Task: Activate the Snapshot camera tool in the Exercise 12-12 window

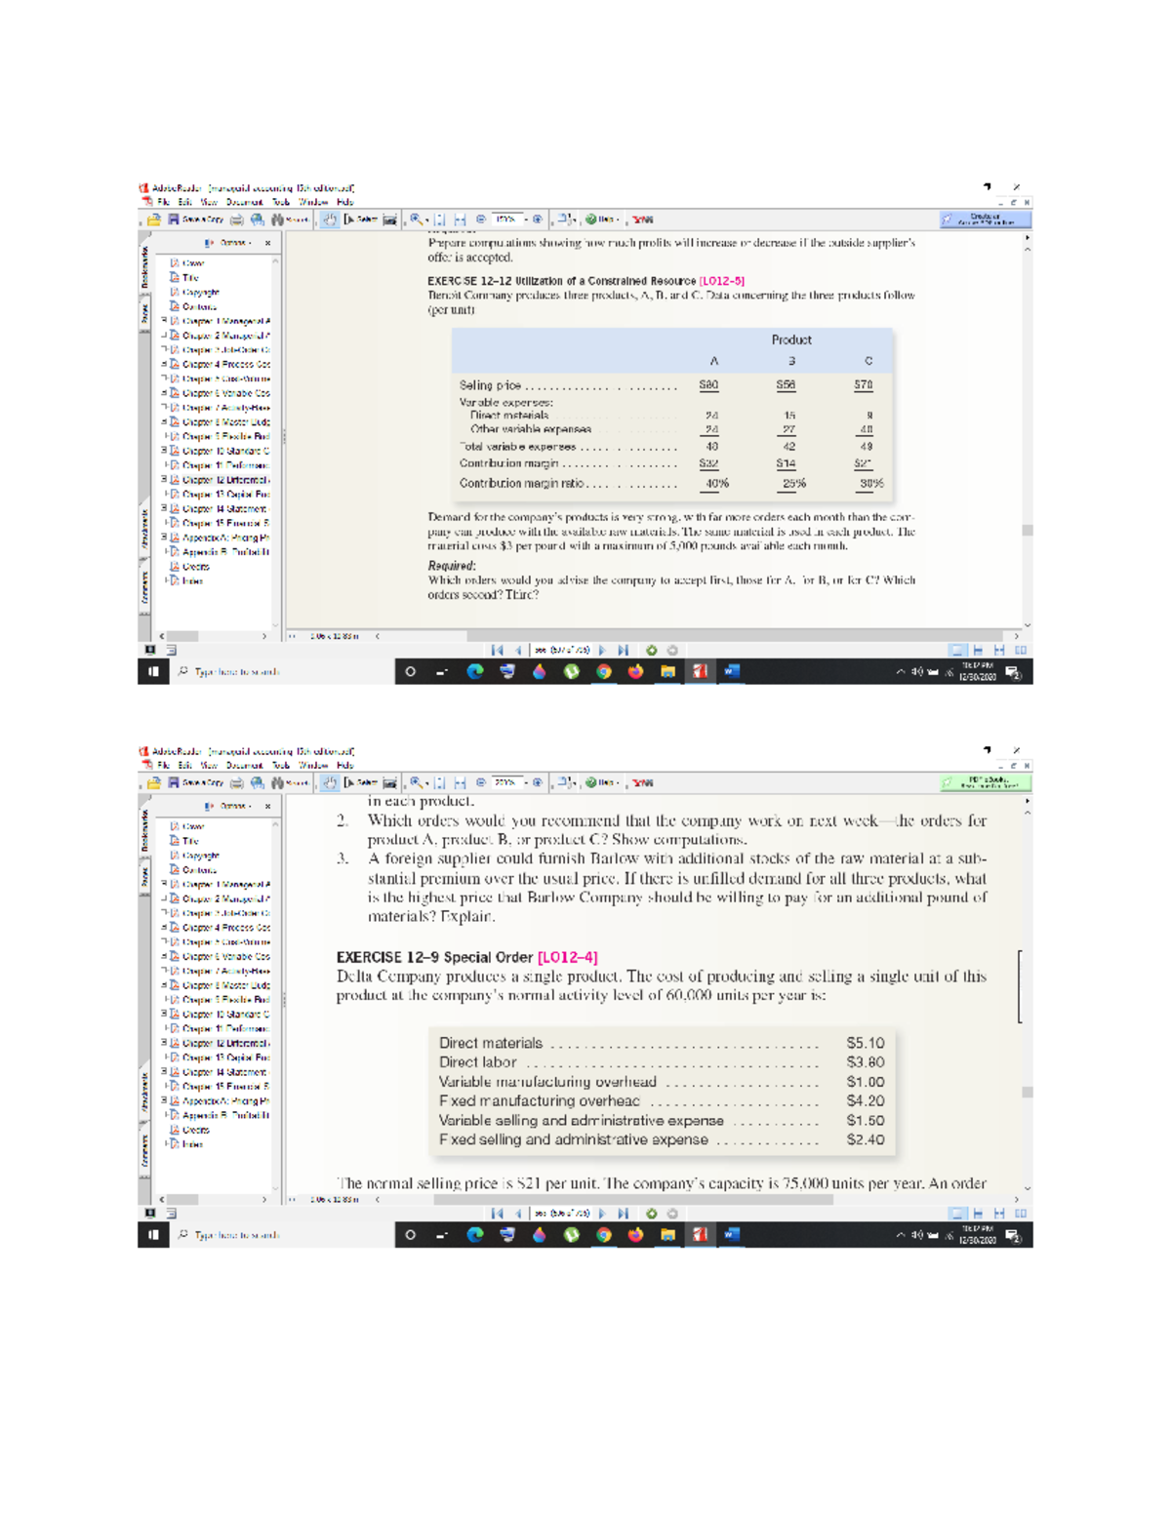Action: click(390, 220)
